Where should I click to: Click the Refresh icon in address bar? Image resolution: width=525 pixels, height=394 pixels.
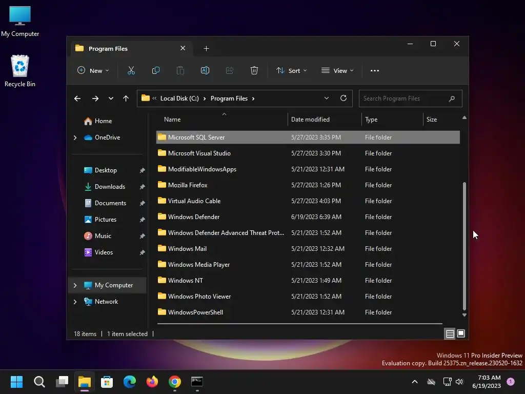(x=343, y=98)
